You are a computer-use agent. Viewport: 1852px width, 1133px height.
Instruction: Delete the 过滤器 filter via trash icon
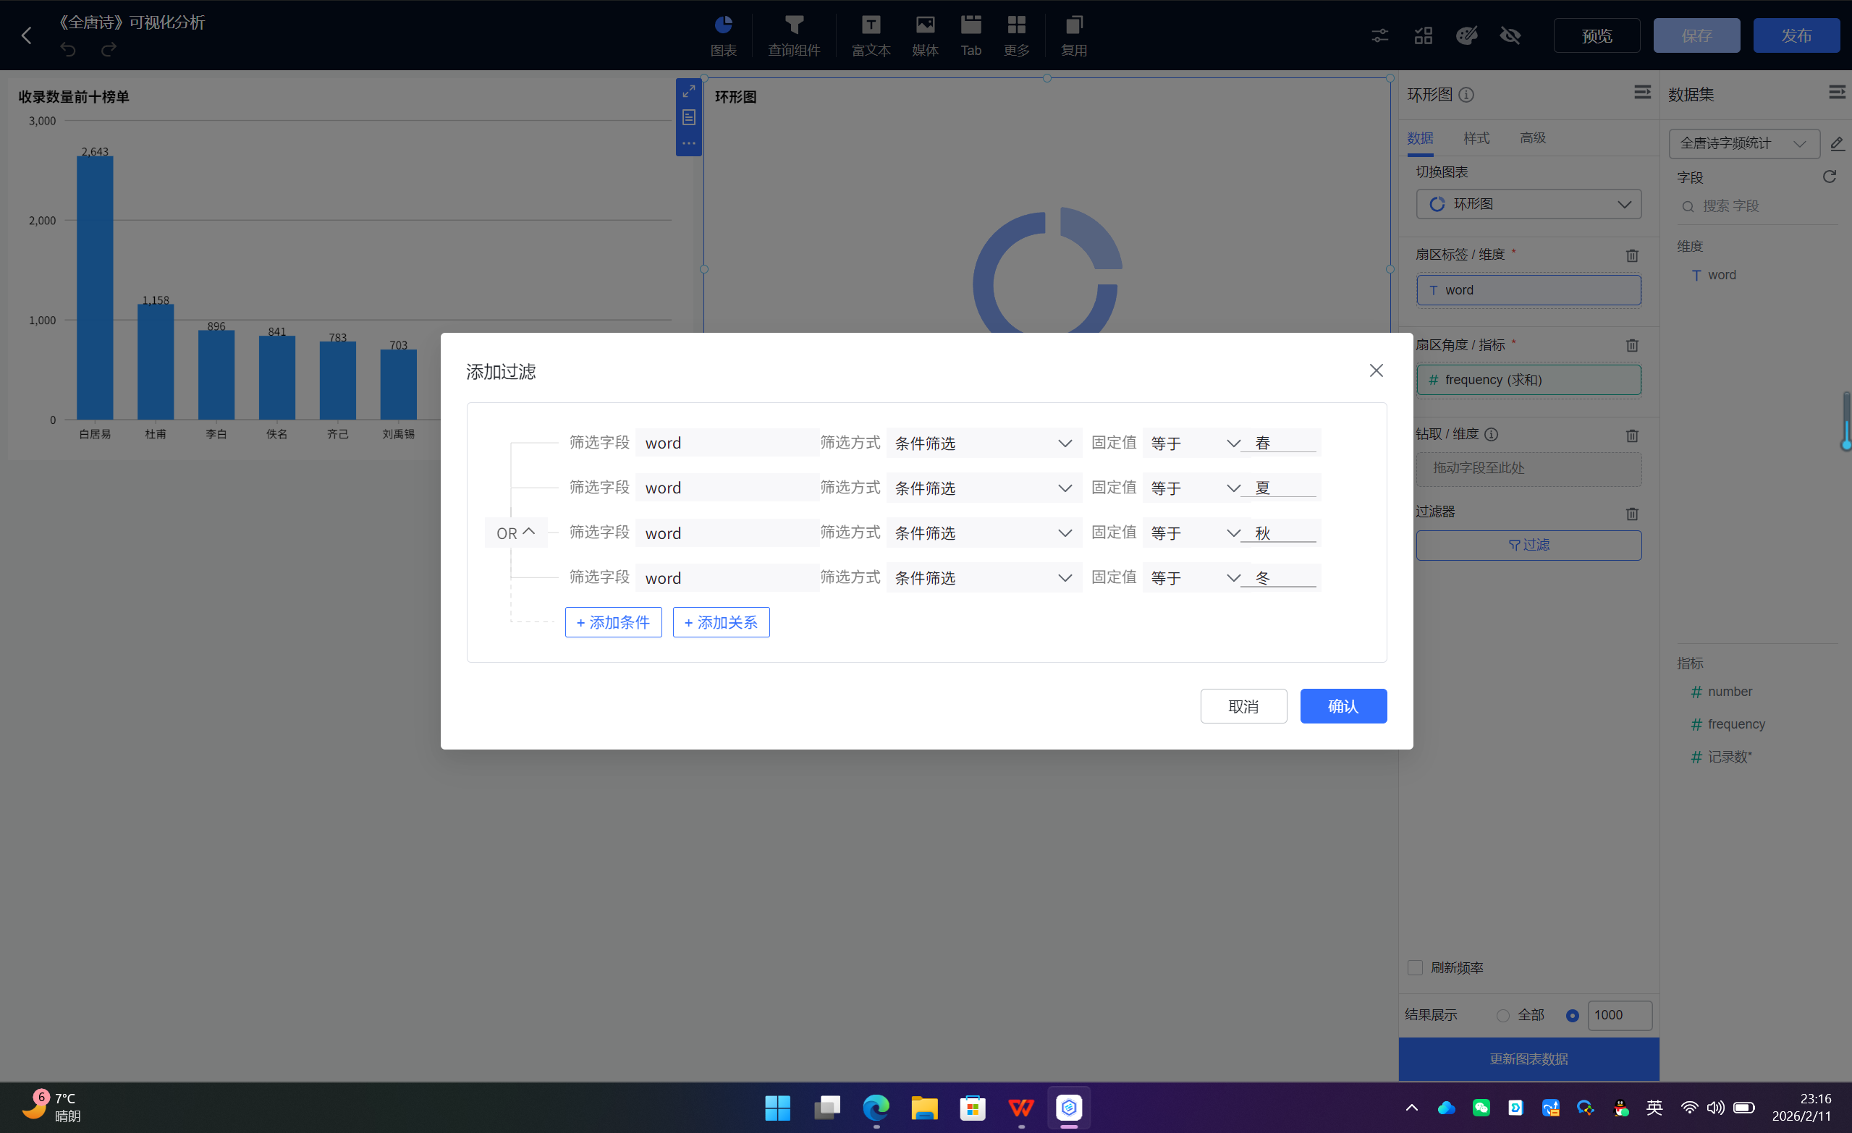(1632, 514)
